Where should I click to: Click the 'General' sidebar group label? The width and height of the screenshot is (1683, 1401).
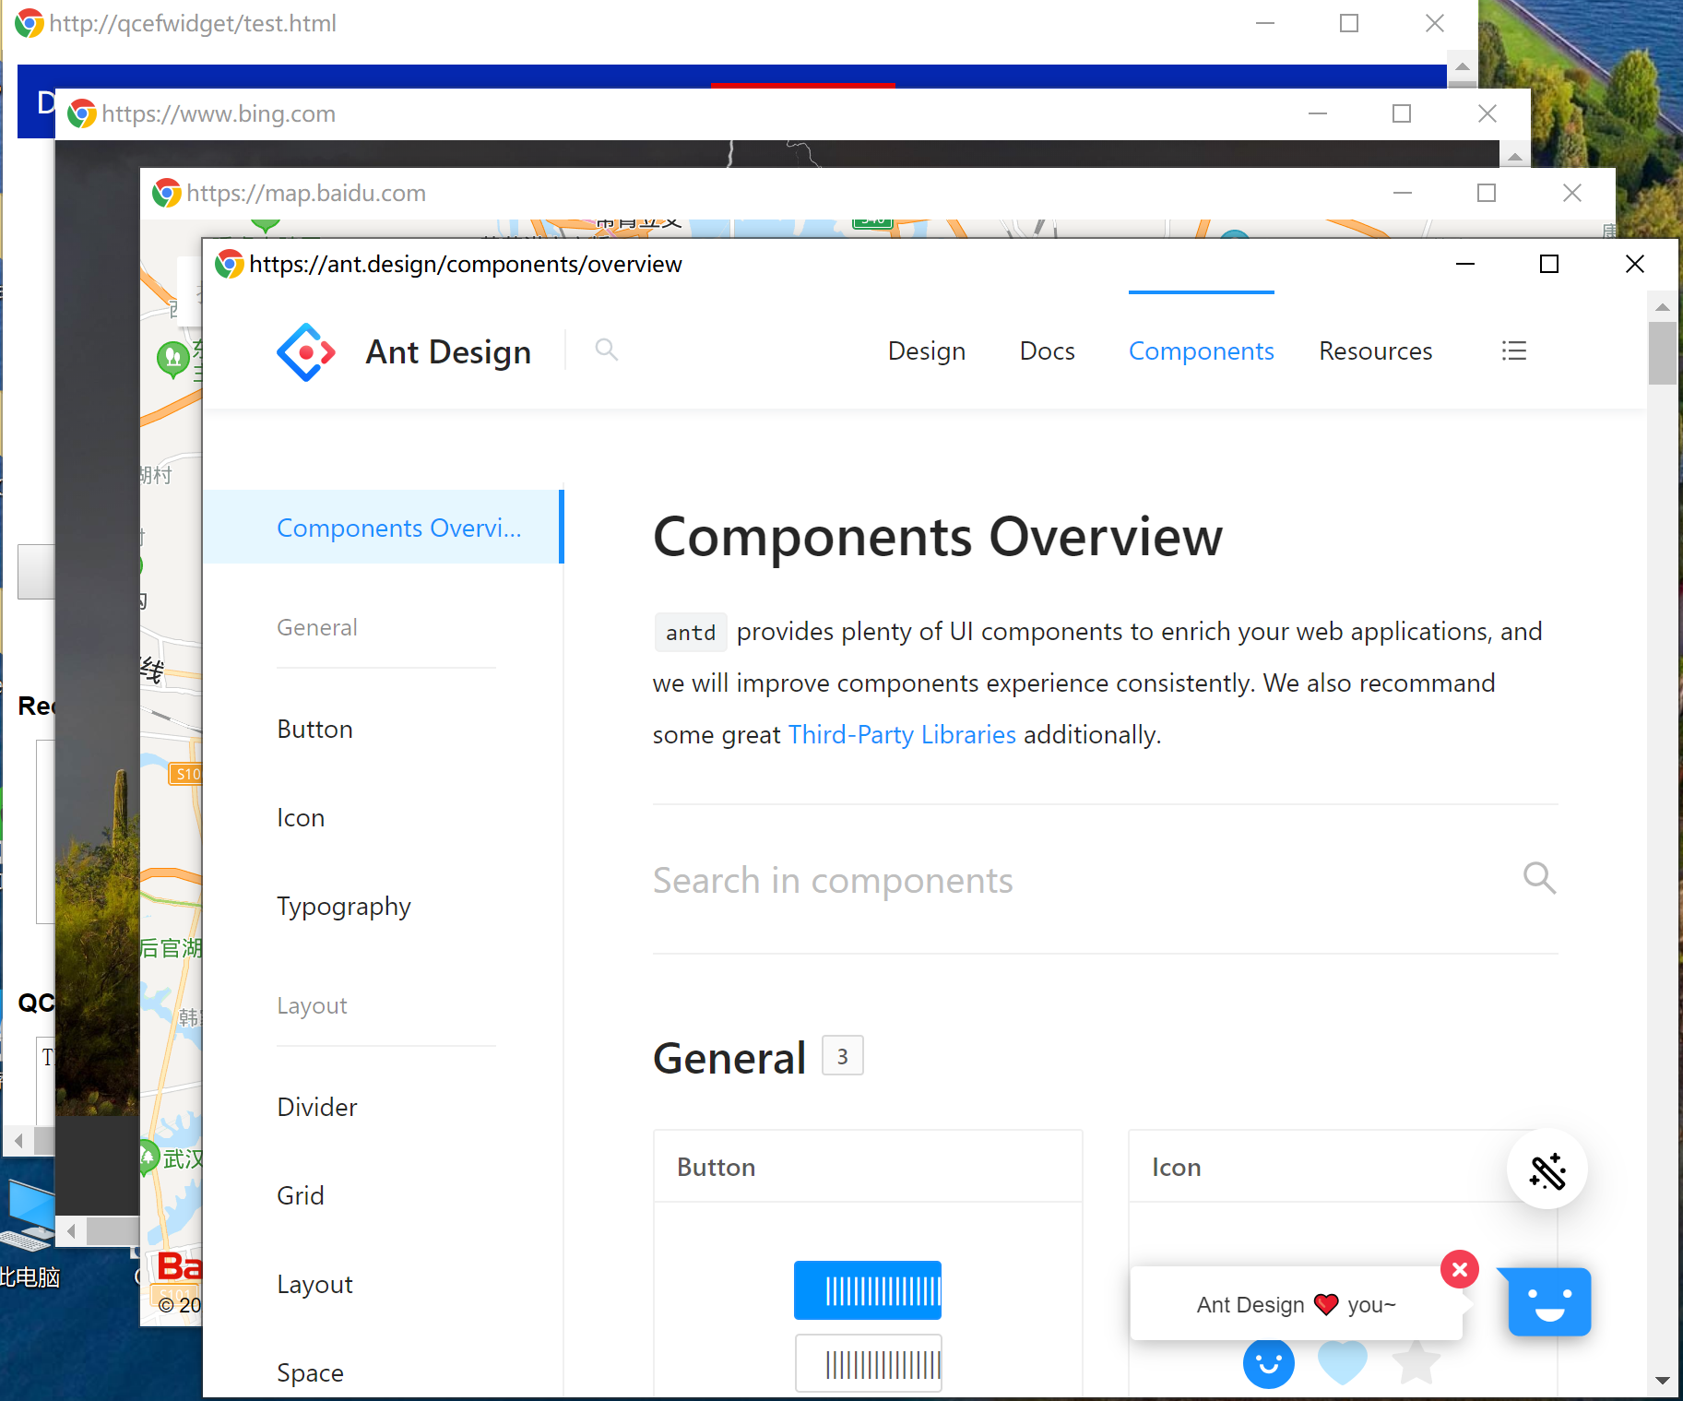(x=317, y=628)
